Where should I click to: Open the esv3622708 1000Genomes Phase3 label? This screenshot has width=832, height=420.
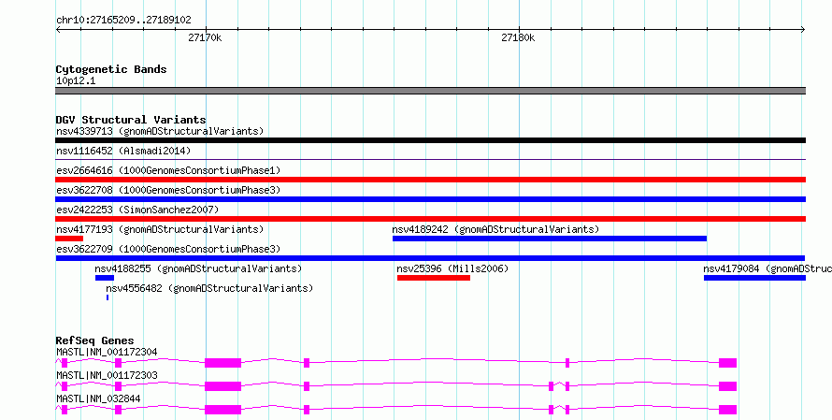tap(168, 190)
